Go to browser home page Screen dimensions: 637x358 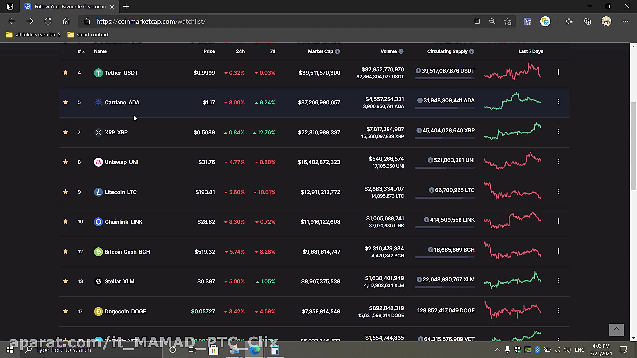(66, 21)
